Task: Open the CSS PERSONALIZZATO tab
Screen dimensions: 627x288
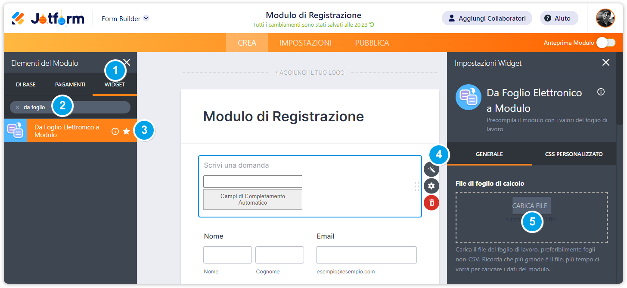Action: coord(574,154)
